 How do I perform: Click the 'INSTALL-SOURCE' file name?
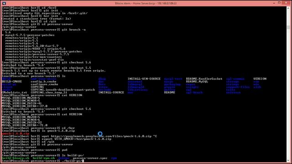coord(111,92)
